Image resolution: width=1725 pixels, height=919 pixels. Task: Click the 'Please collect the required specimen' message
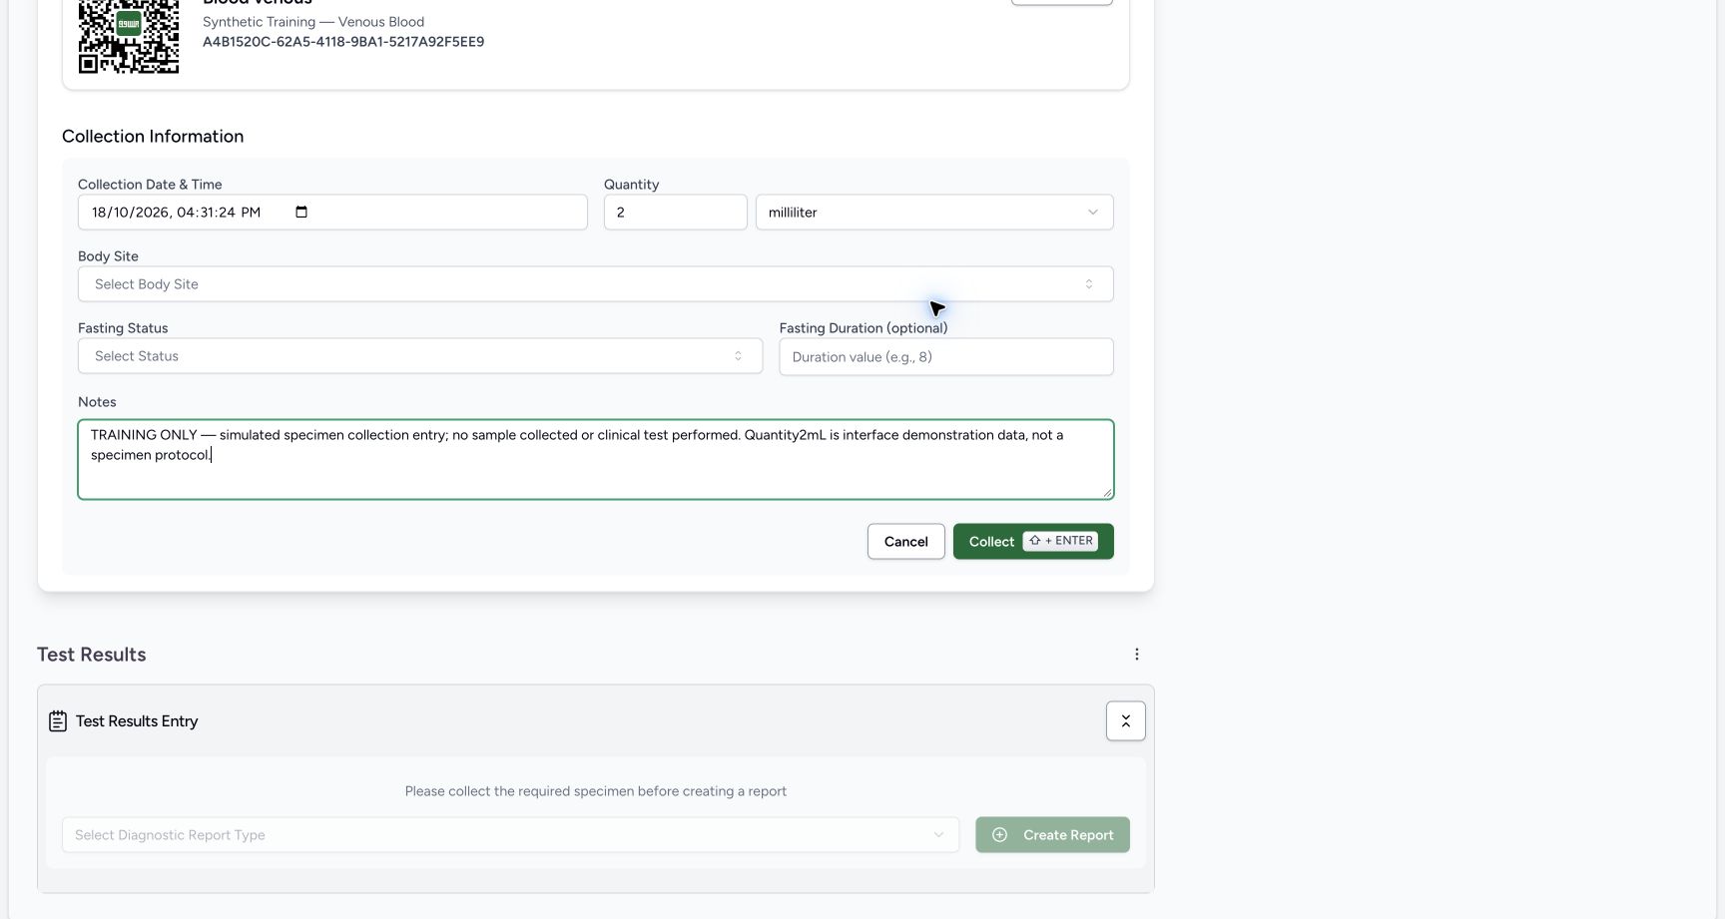[x=596, y=791]
